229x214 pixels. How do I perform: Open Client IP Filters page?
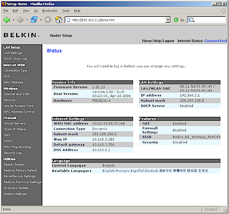click(x=15, y=129)
